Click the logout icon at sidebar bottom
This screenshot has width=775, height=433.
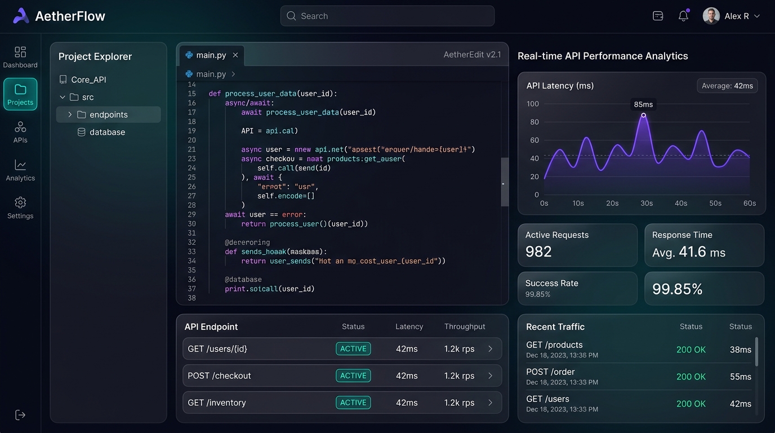click(x=20, y=415)
